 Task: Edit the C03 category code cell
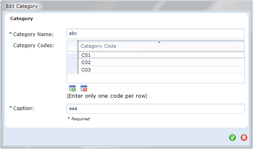(161, 70)
